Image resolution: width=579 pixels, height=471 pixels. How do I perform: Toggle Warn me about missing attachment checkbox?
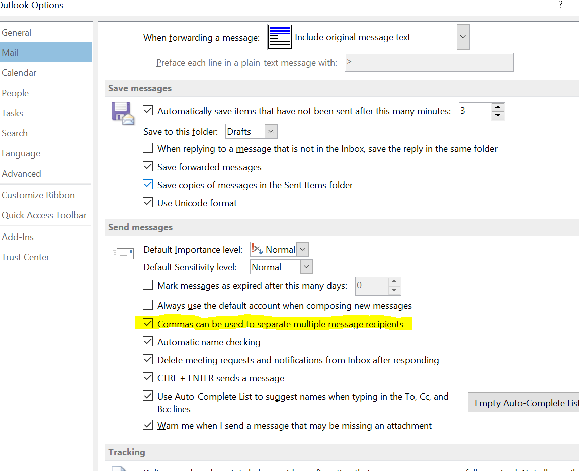pyautogui.click(x=148, y=425)
